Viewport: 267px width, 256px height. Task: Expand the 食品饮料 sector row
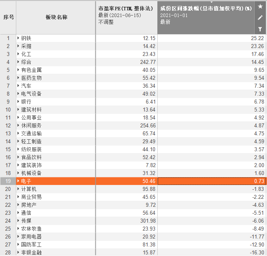pyautogui.click(x=18, y=157)
